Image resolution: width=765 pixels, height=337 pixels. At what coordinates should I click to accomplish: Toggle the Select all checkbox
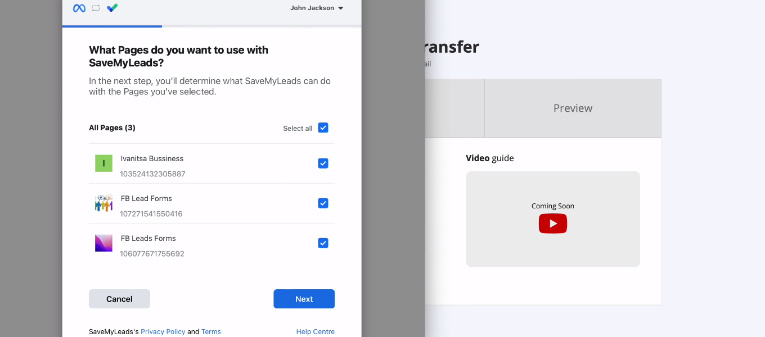[323, 127]
